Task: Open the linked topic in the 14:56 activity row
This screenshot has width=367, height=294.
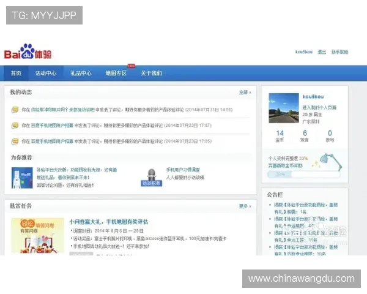Action: click(63, 110)
